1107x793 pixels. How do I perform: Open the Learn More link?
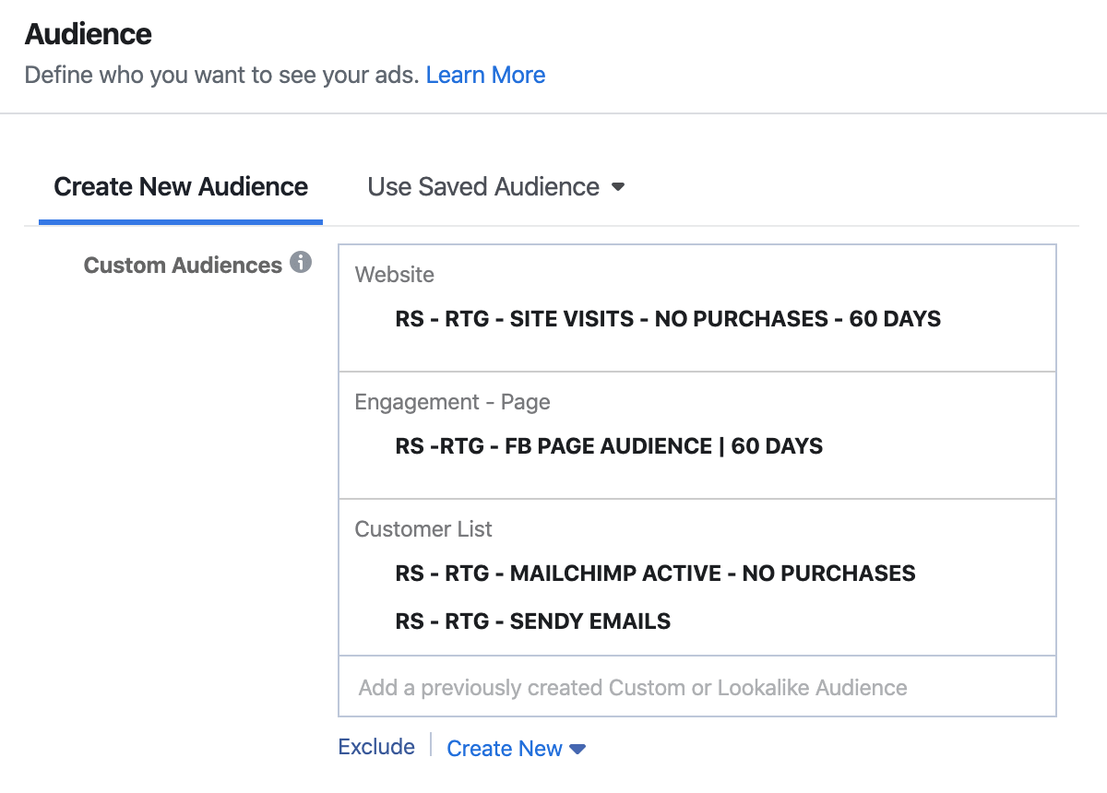[485, 75]
